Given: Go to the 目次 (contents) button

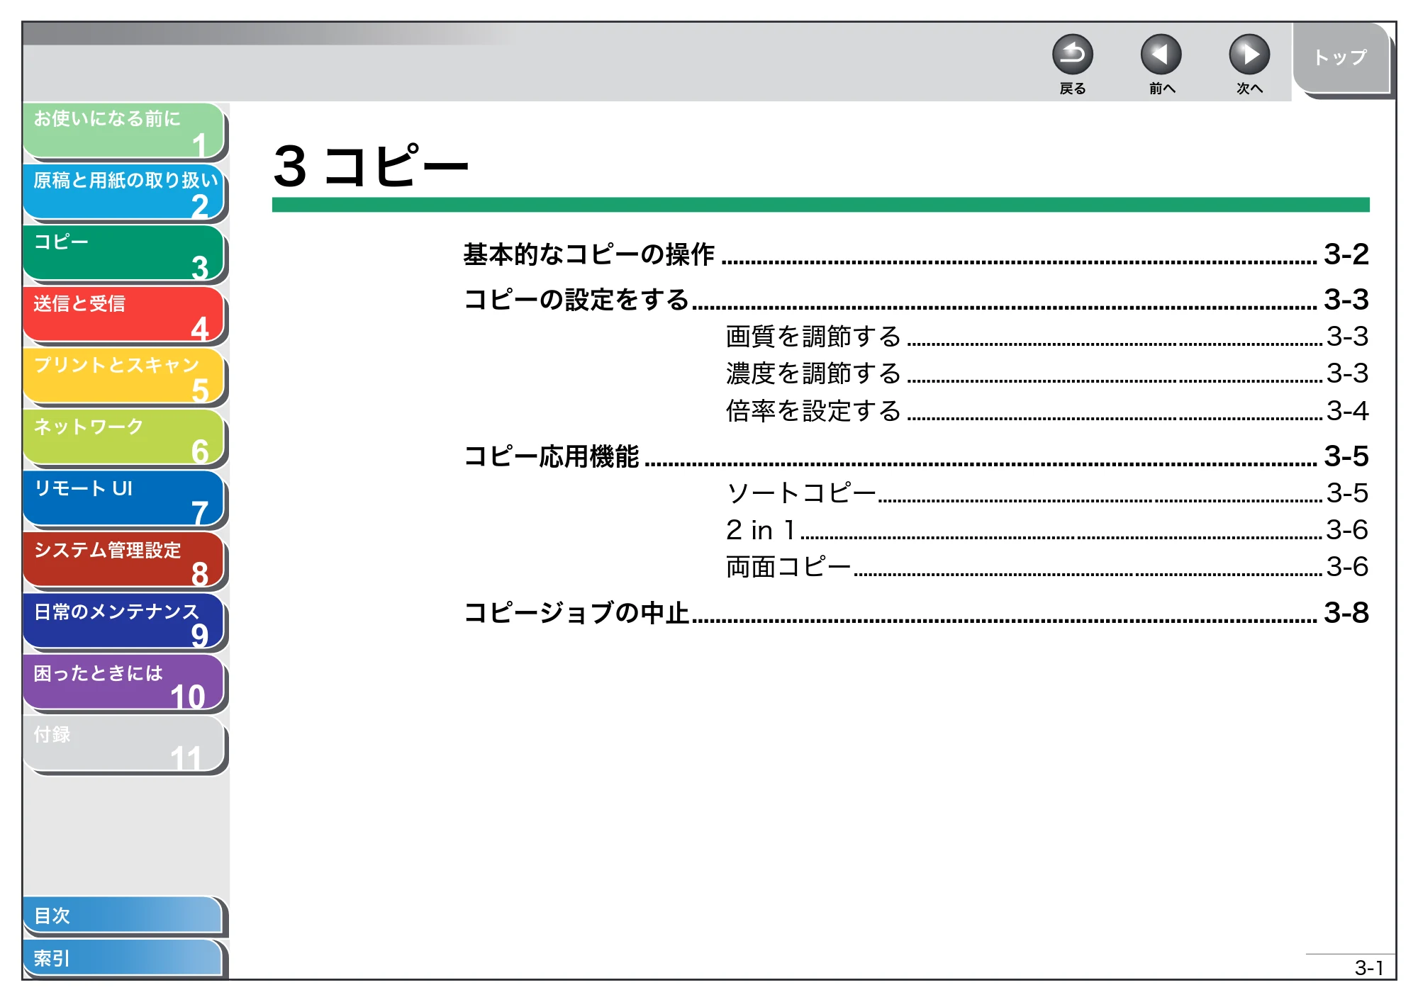Looking at the screenshot, I should 123,916.
